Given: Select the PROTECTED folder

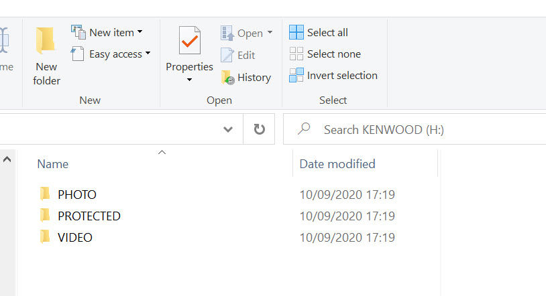Looking at the screenshot, I should 89,216.
